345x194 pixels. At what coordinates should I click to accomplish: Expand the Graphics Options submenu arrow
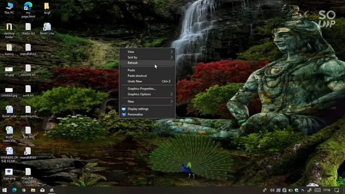171,94
